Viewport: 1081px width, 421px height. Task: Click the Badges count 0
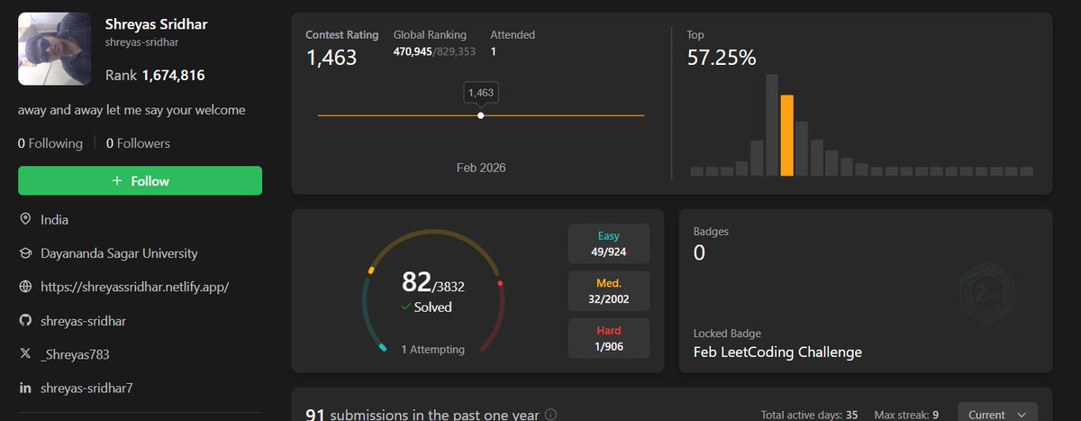click(x=699, y=252)
